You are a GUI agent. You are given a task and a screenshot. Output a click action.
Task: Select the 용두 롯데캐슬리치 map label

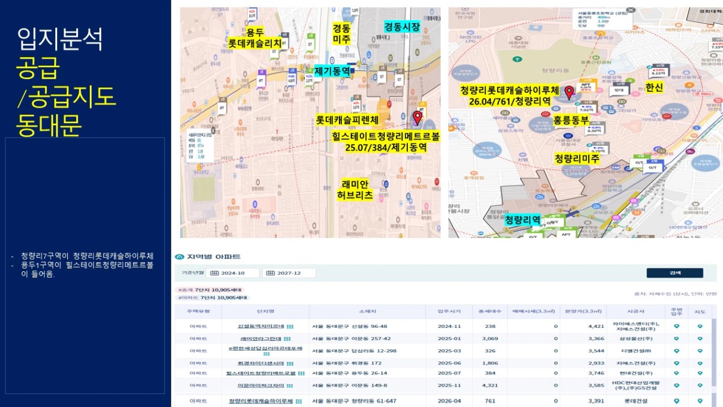[255, 38]
